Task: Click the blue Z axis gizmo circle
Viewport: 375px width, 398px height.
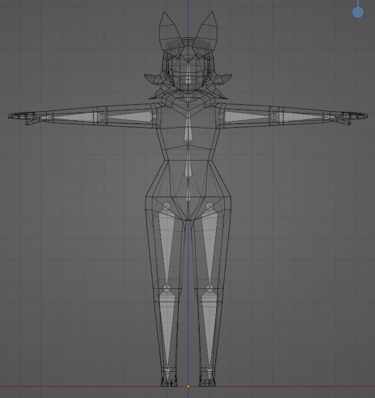Action: (358, 12)
